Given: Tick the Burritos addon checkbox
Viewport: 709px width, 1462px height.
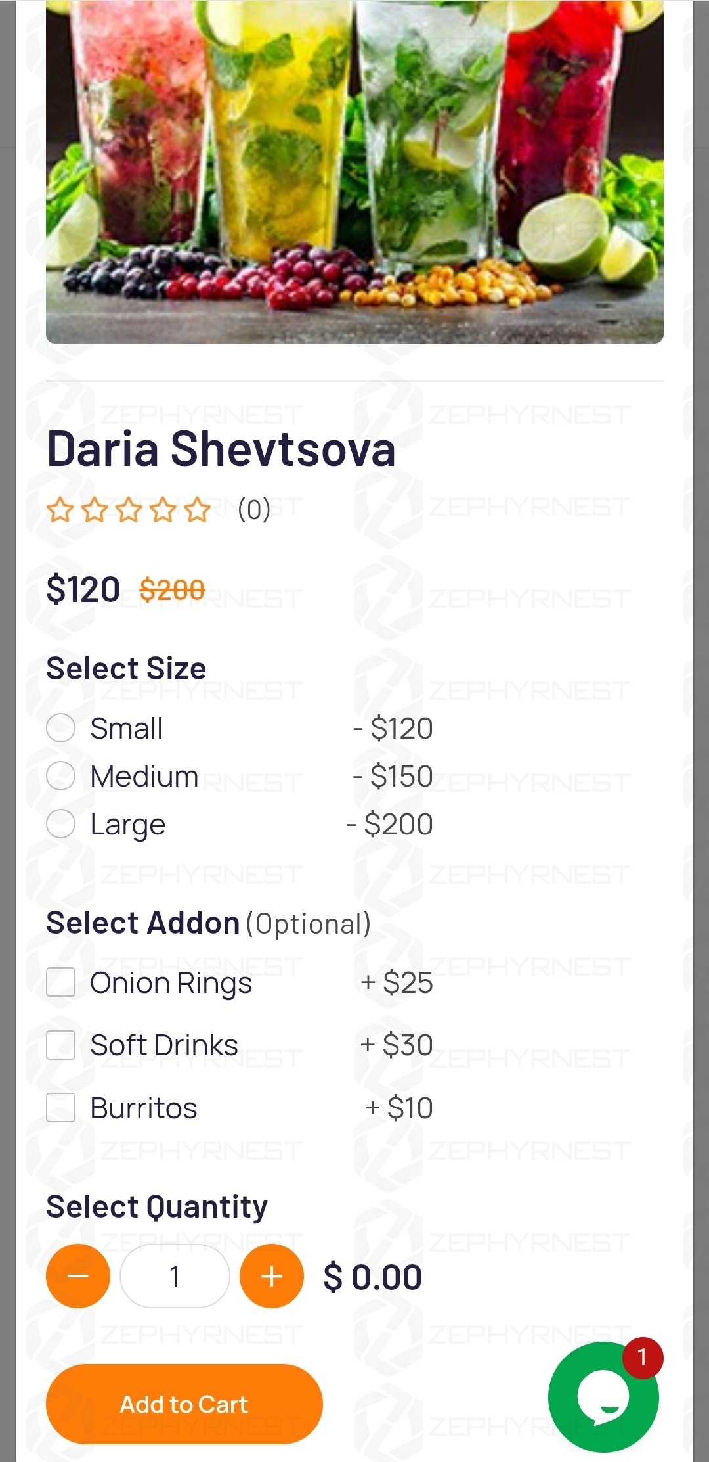Looking at the screenshot, I should coord(61,1108).
